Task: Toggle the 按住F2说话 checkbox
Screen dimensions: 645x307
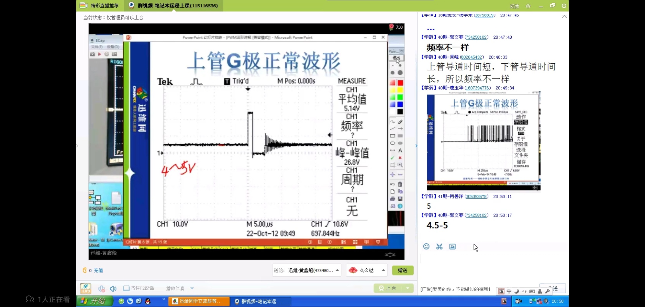Action: pyautogui.click(x=126, y=288)
